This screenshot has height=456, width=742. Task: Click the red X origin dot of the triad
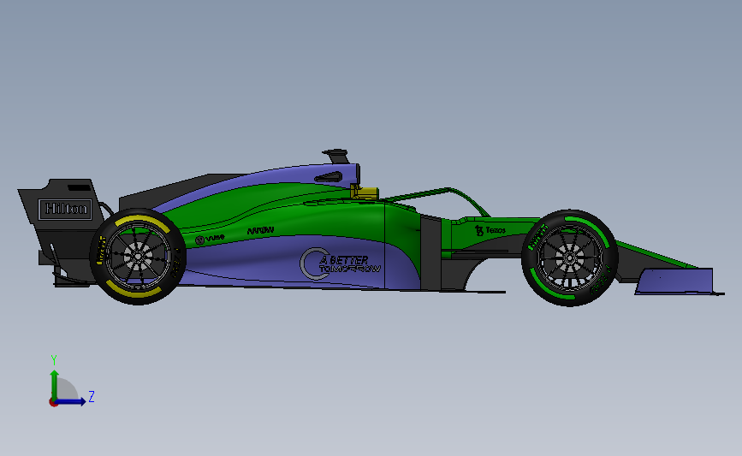click(x=53, y=403)
